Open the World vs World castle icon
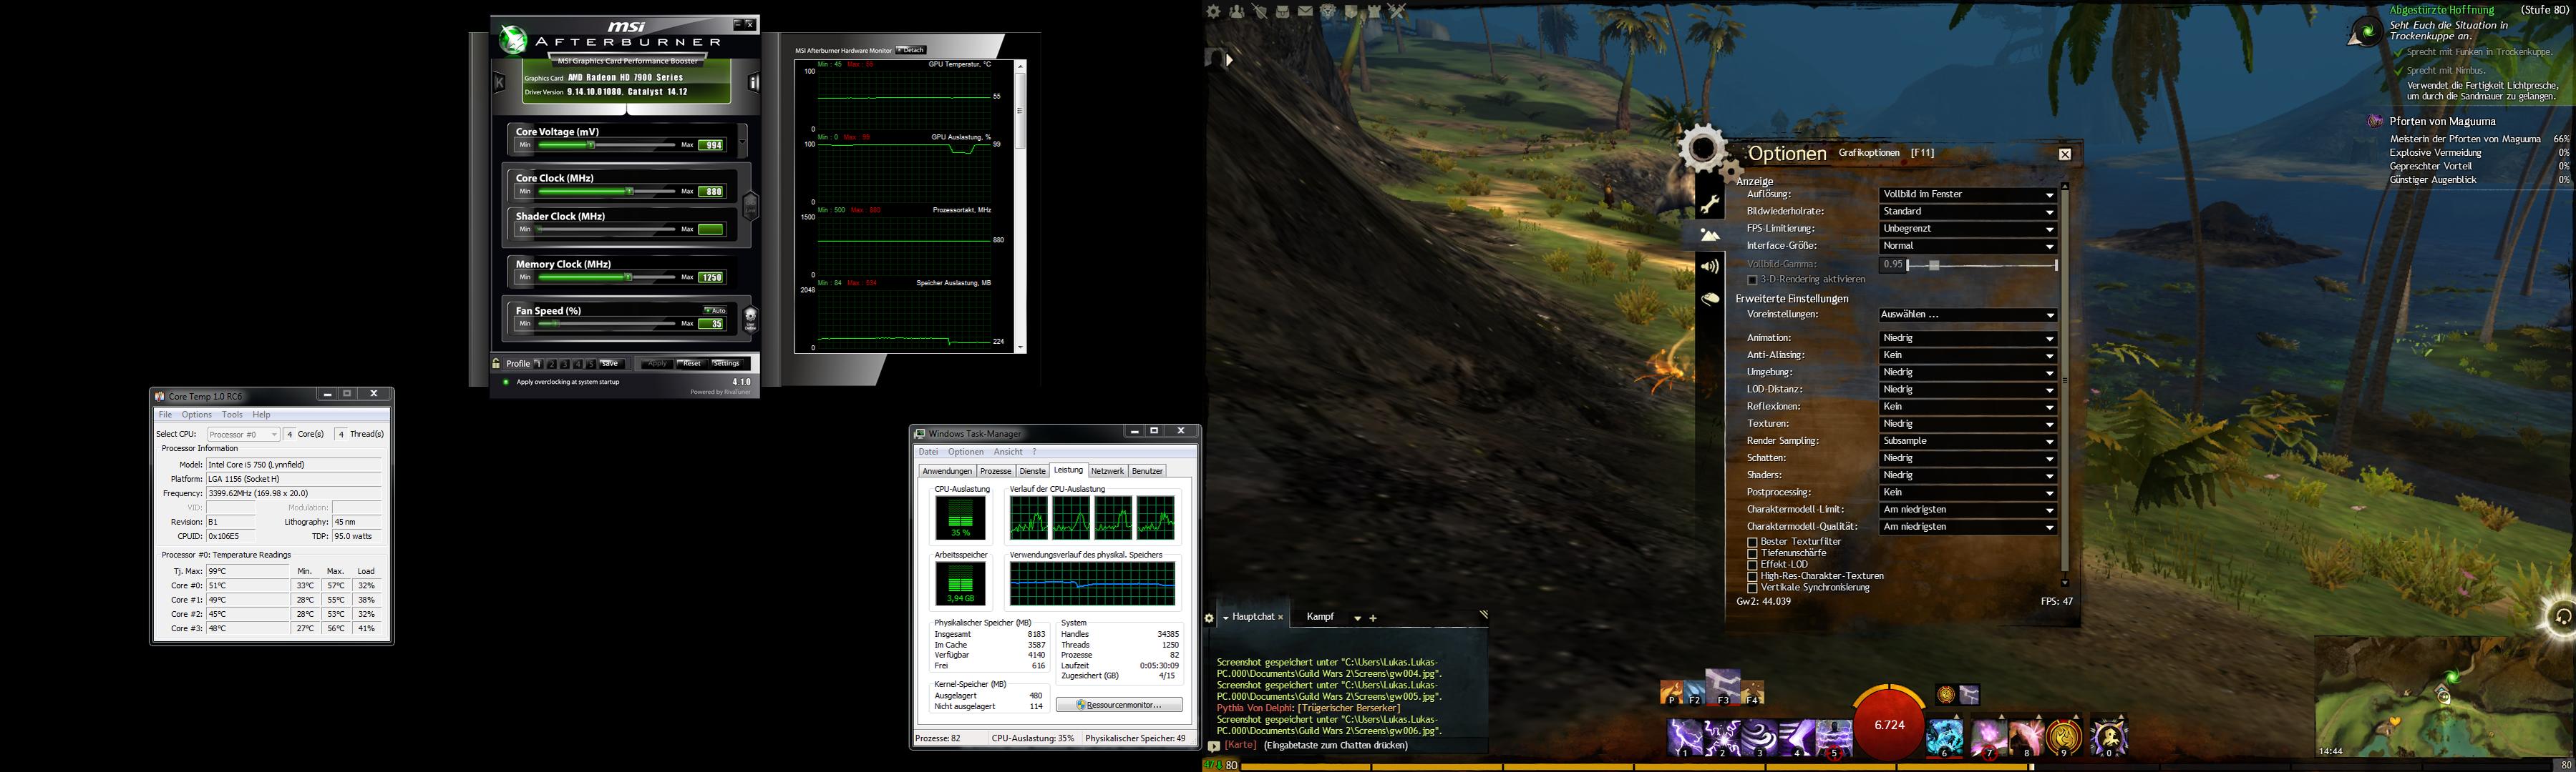Screen dimensions: 2576x772 [1375, 11]
